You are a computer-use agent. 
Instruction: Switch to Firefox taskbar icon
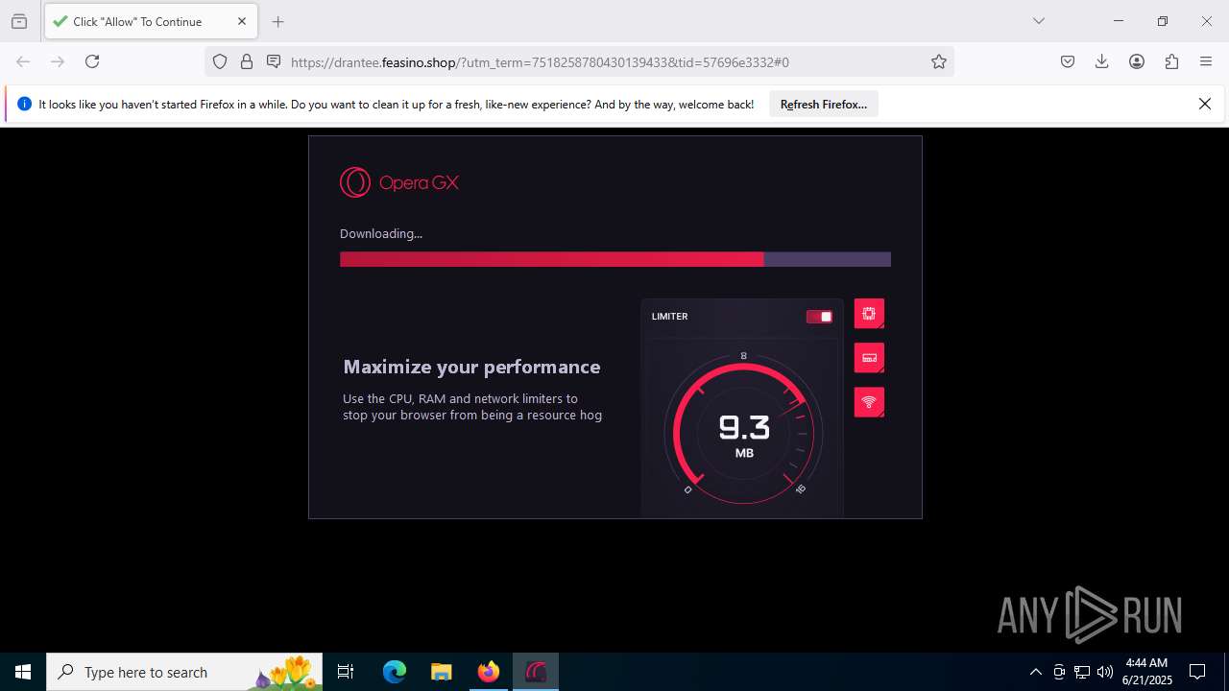coord(489,672)
